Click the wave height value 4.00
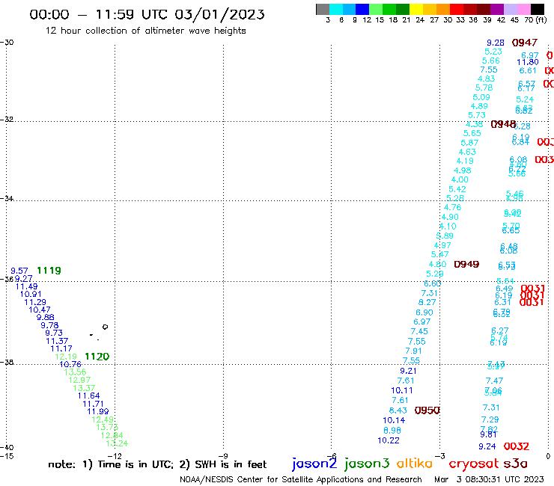This screenshot has width=554, height=486. tap(460, 179)
